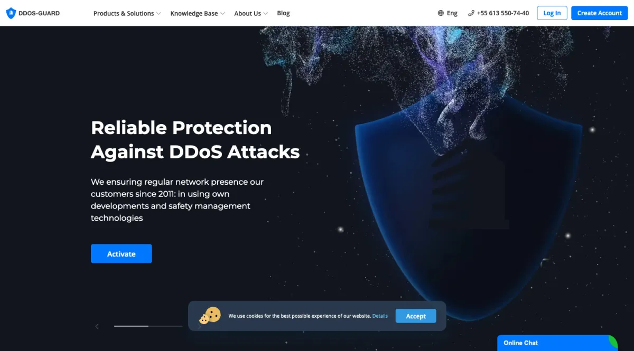634x351 pixels.
Task: Click the DDoS-Guard shield logo
Action: pyautogui.click(x=11, y=13)
